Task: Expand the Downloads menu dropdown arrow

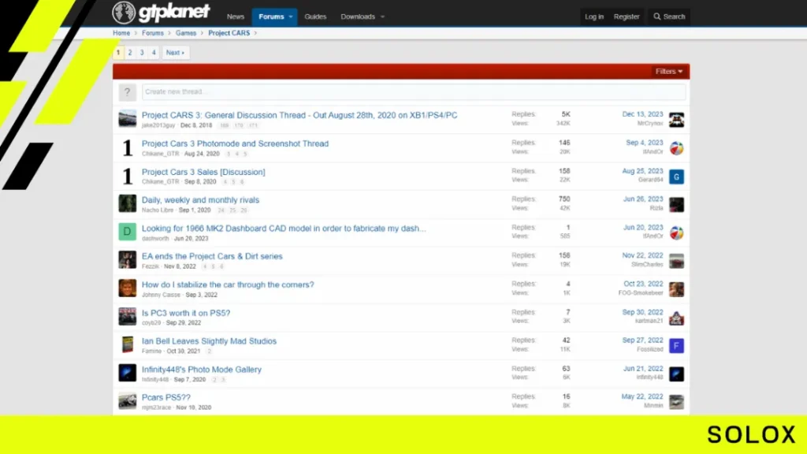Action: click(382, 17)
